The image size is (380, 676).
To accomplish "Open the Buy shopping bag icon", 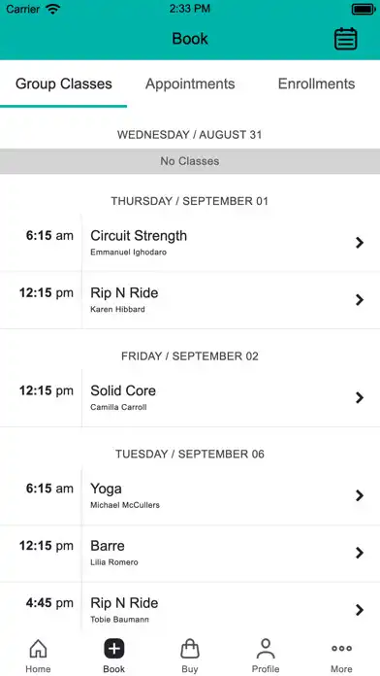I will (190, 649).
